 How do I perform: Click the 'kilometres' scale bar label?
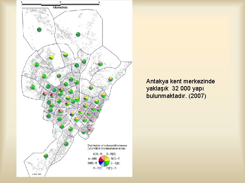pyautogui.click(x=60, y=7)
